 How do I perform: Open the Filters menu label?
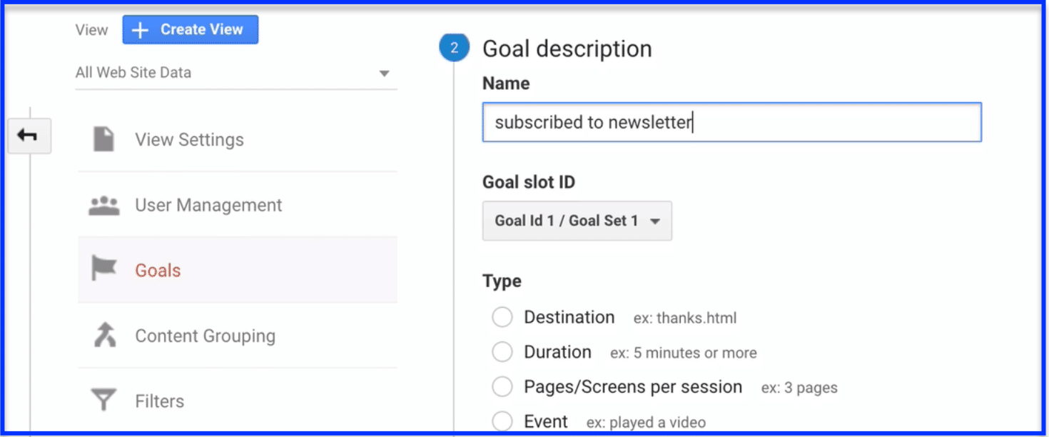pyautogui.click(x=159, y=401)
